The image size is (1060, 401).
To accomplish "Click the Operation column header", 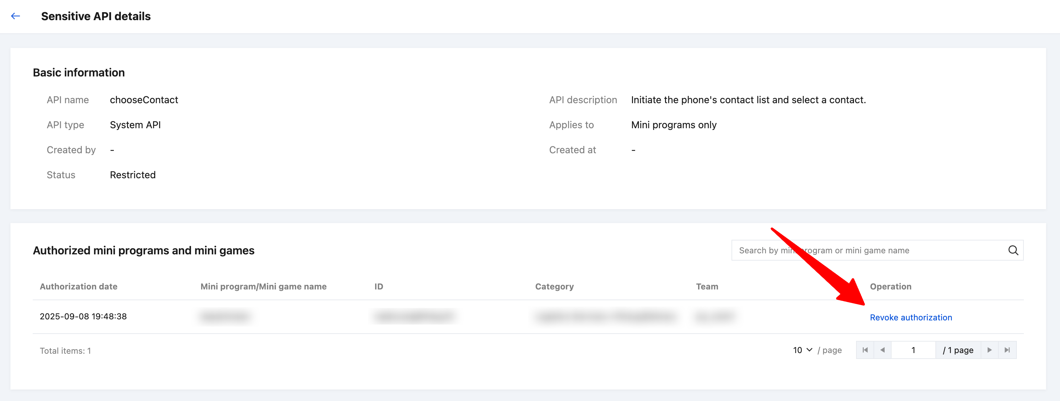I will (x=891, y=286).
